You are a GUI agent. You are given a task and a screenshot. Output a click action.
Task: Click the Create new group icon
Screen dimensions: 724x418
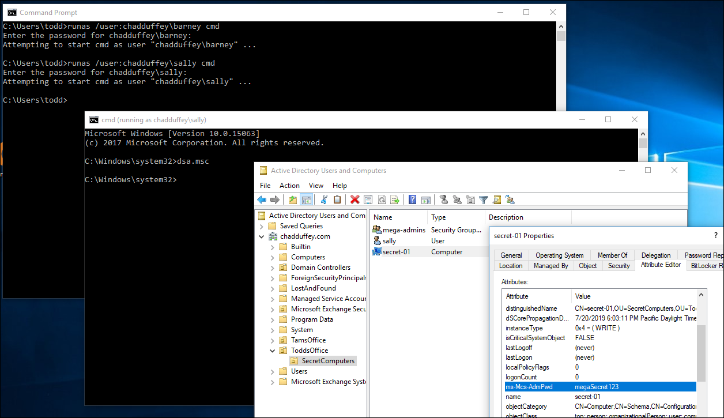click(x=457, y=199)
